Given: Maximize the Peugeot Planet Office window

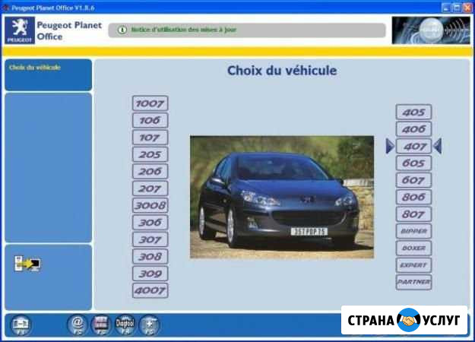Looking at the screenshot, I should click(457, 8).
